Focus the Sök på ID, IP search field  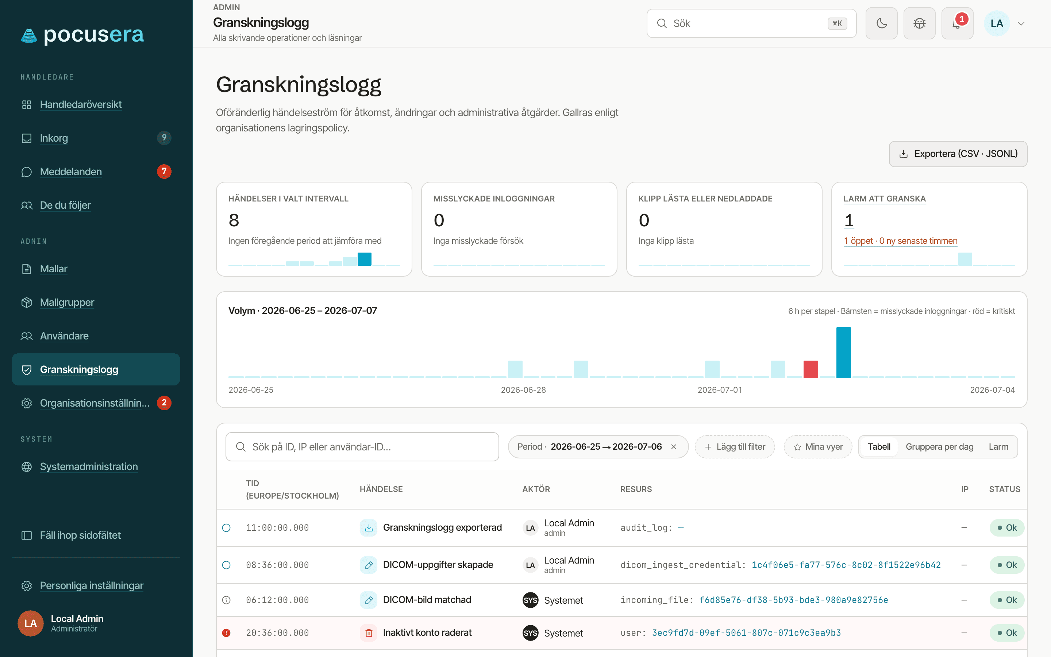click(362, 447)
